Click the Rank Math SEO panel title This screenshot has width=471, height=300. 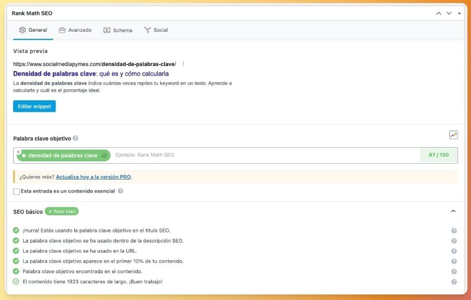tap(32, 13)
